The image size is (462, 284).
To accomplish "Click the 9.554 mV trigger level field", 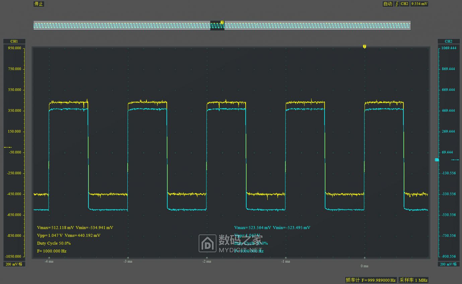I will tap(419, 4).
